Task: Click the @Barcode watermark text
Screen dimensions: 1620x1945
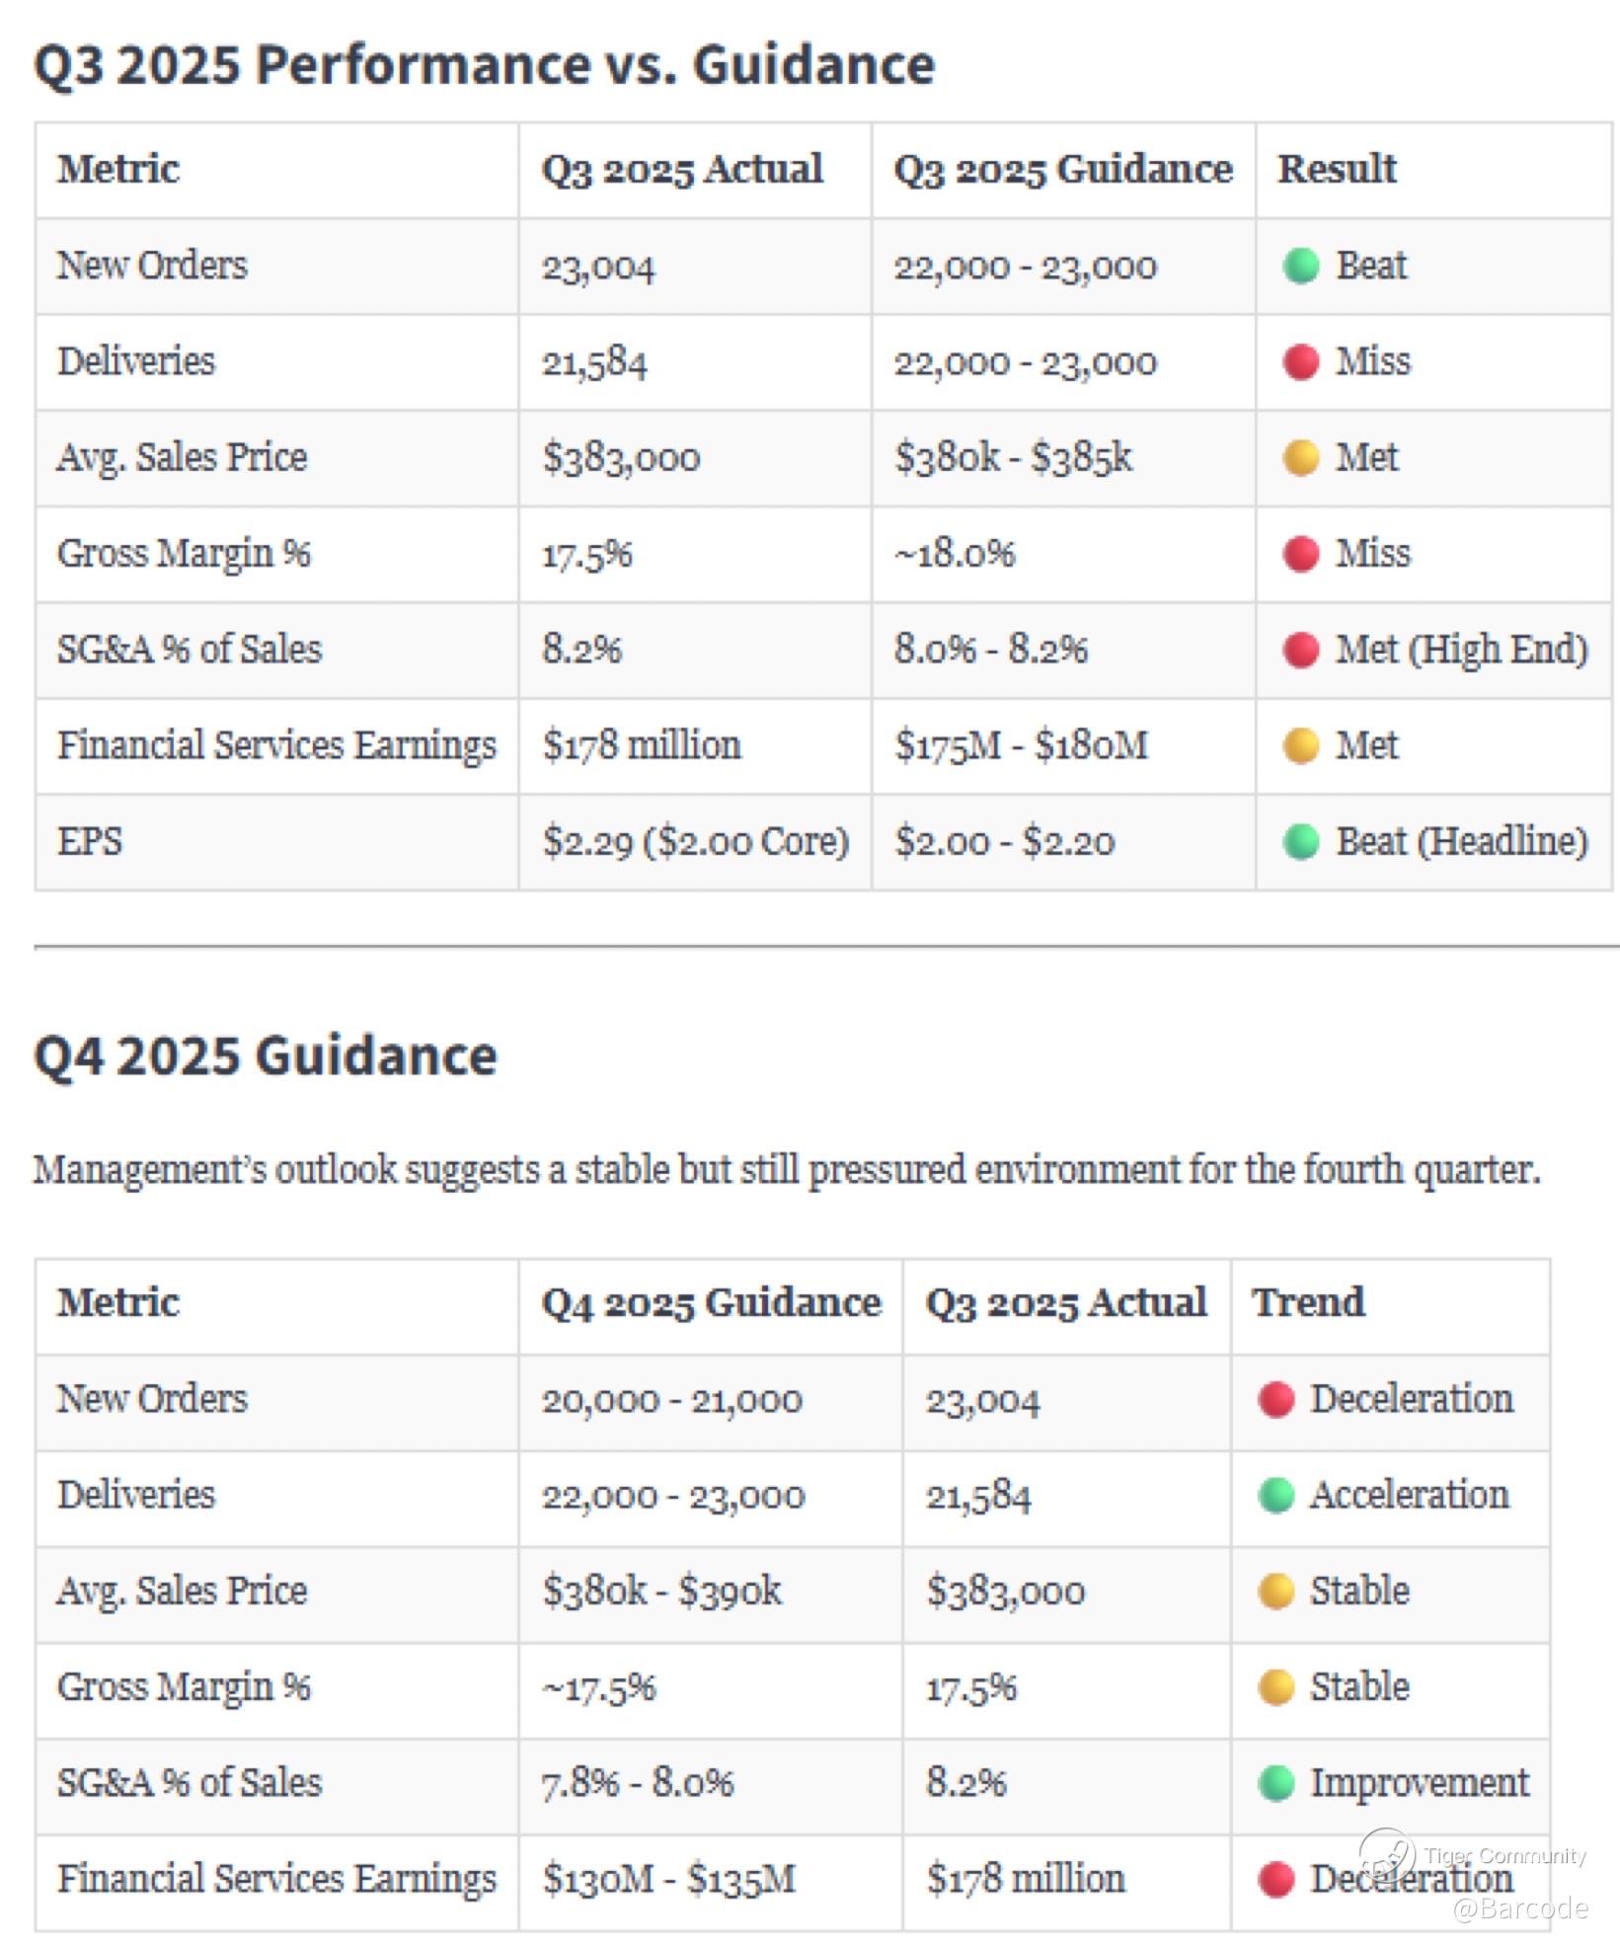Action: point(1520,1907)
